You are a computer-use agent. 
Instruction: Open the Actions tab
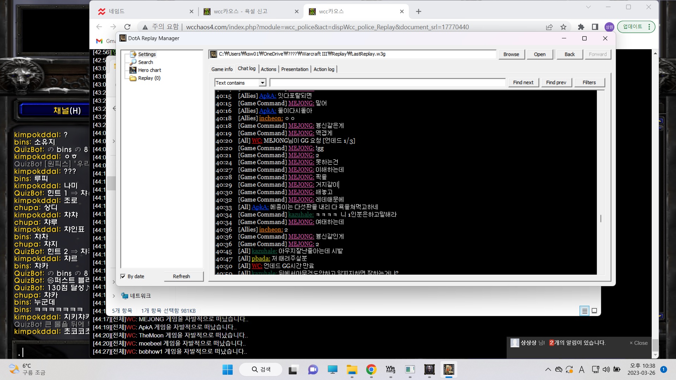tap(268, 69)
